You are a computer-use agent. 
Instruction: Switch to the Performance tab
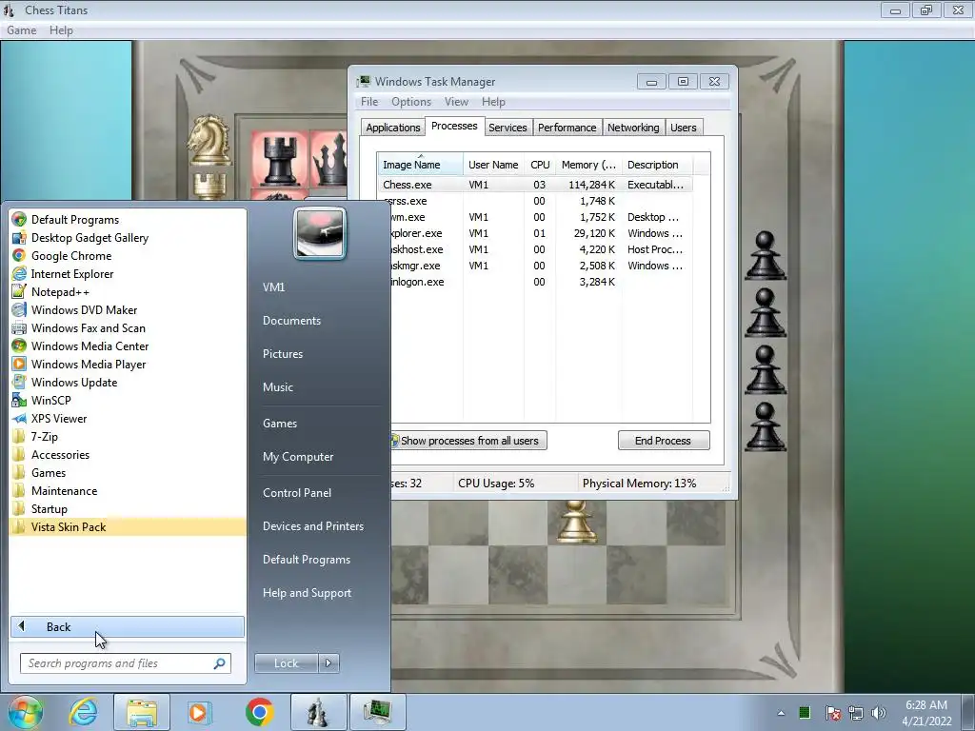567,128
